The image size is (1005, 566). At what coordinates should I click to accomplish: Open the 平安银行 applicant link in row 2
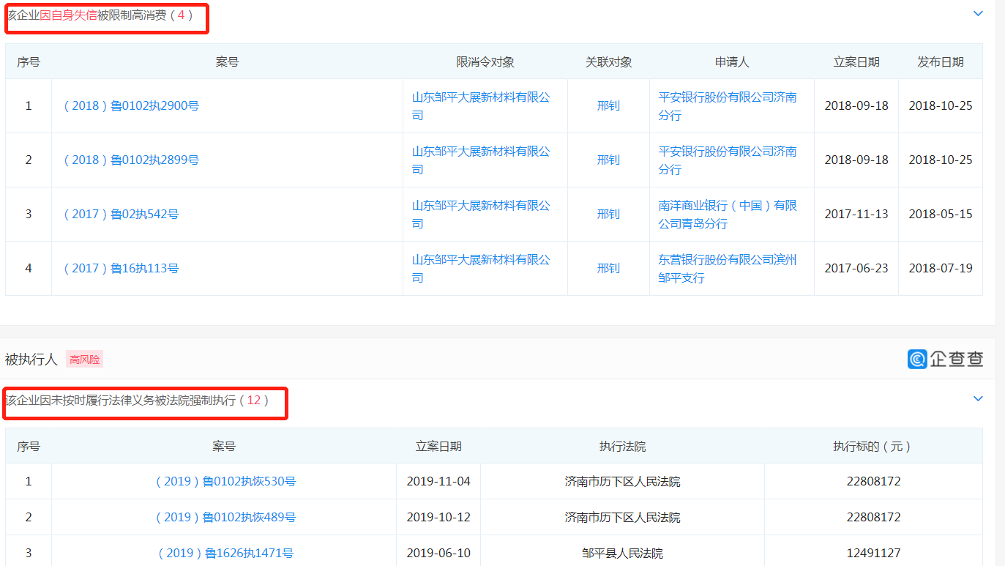[x=727, y=160]
